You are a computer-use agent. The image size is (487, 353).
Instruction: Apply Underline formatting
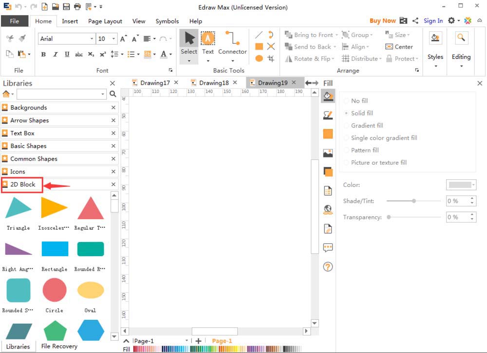pos(67,55)
